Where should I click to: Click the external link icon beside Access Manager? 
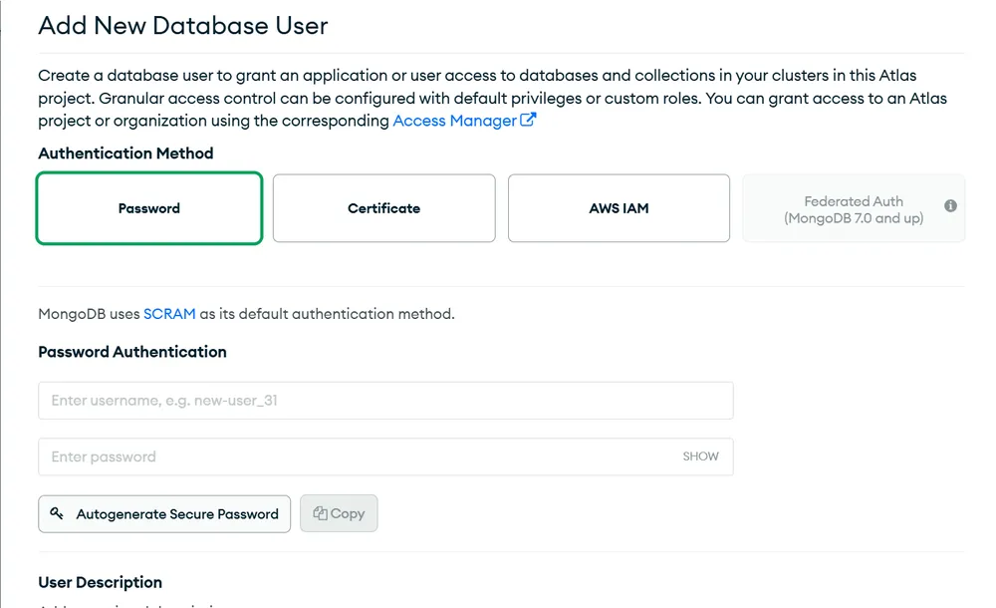pyautogui.click(x=528, y=121)
